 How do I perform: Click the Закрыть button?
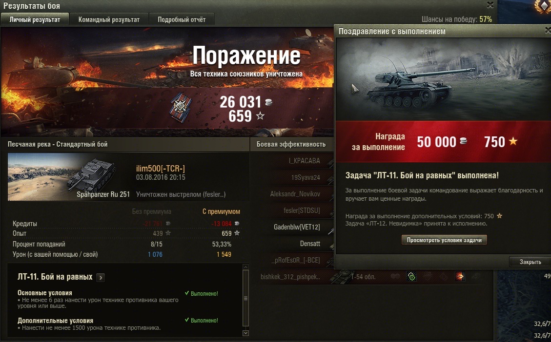pos(531,262)
